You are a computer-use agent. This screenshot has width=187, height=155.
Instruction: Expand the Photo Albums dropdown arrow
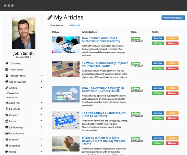[x=41, y=133]
